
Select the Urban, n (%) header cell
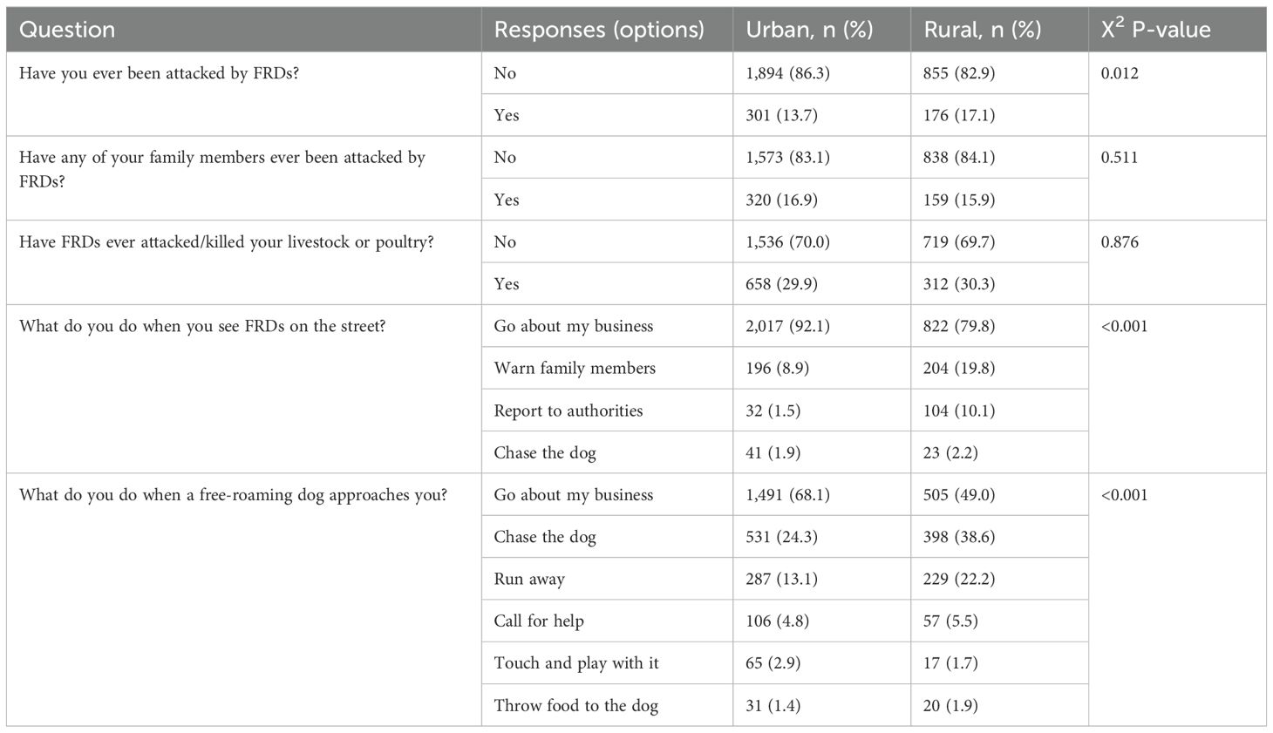pos(808,30)
